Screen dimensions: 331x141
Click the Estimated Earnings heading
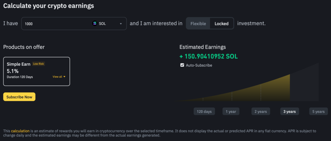(202, 47)
